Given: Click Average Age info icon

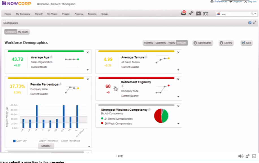Looking at the screenshot, I should coord(51,57).
